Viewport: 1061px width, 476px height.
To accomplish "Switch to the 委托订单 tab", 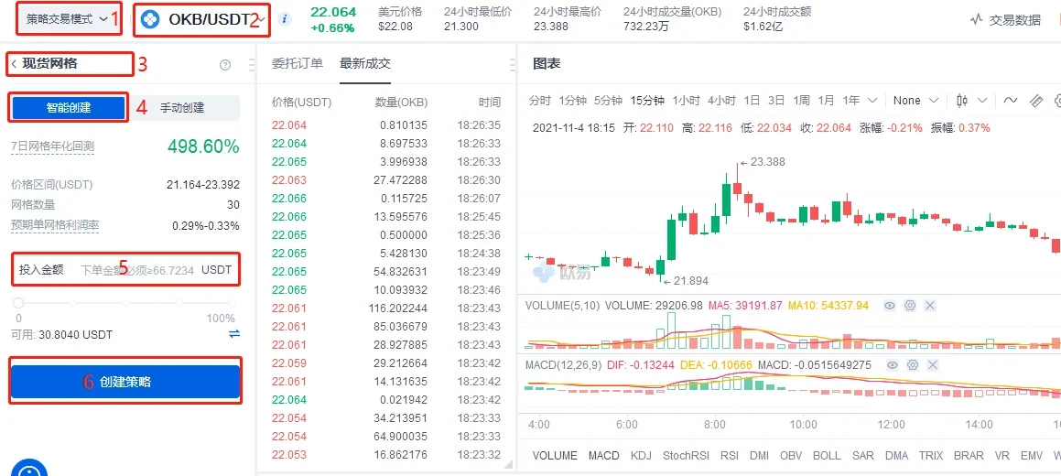I will click(298, 63).
